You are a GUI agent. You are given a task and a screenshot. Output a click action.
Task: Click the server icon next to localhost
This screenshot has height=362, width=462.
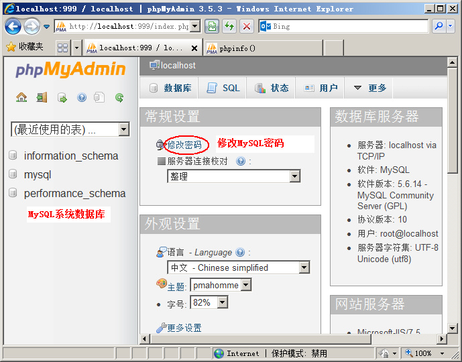point(154,66)
